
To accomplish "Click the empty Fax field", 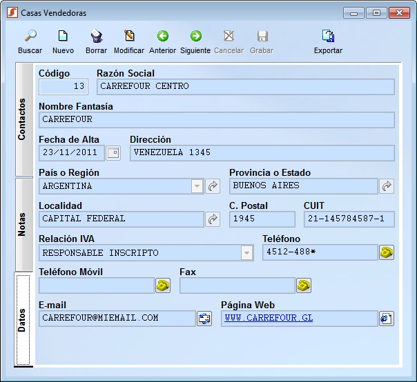I will coord(237,285).
